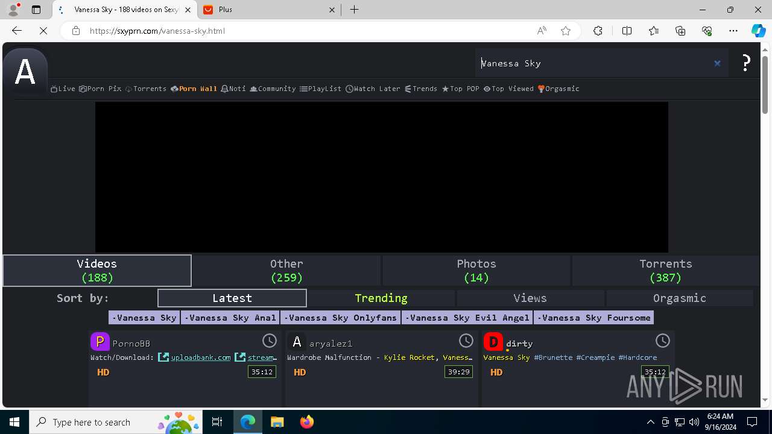The width and height of the screenshot is (772, 434).
Task: Open the Torrents nav link
Action: coord(146,89)
